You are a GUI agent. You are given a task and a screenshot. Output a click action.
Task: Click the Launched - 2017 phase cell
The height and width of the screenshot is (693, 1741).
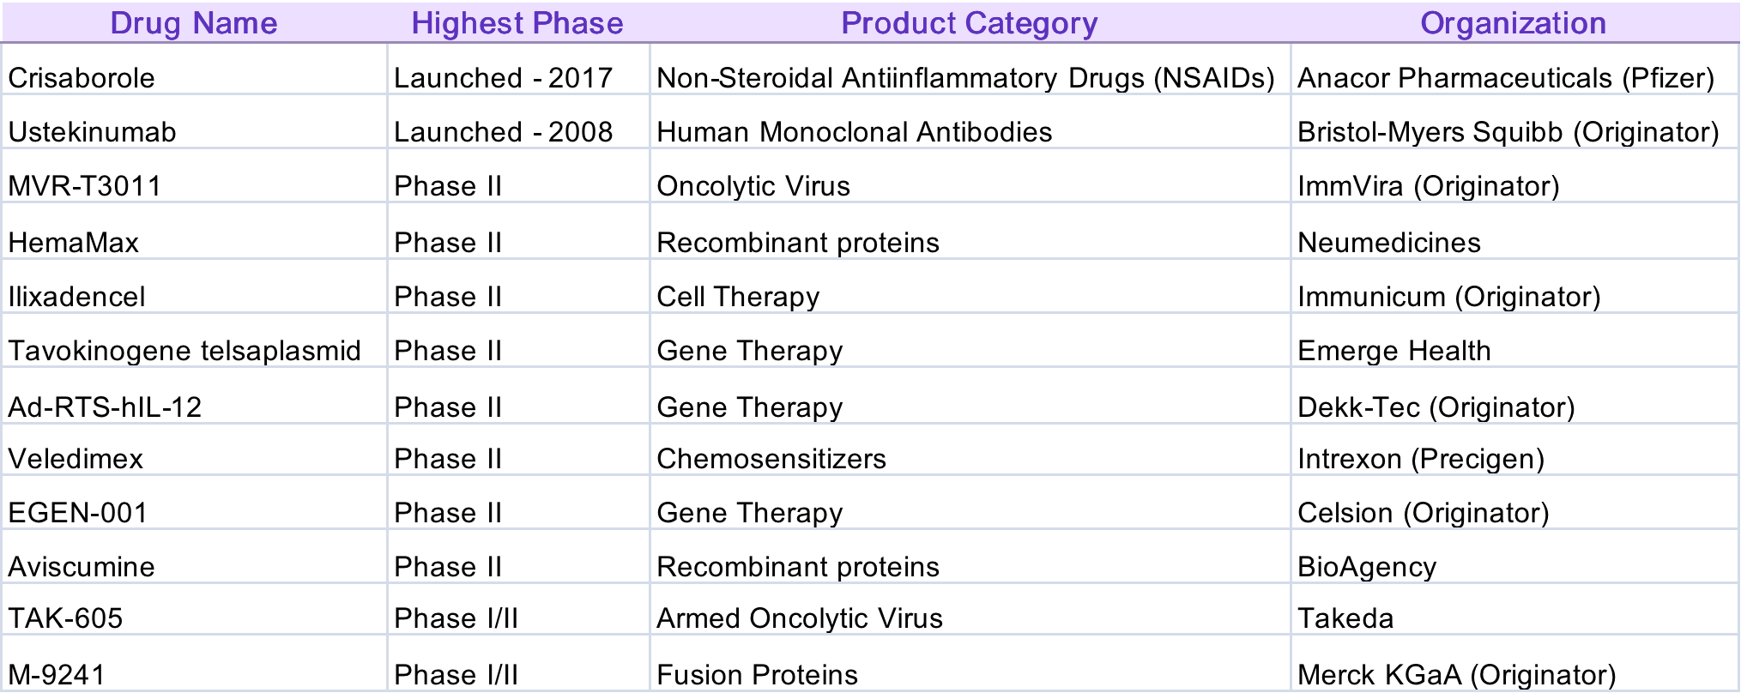pos(503,78)
